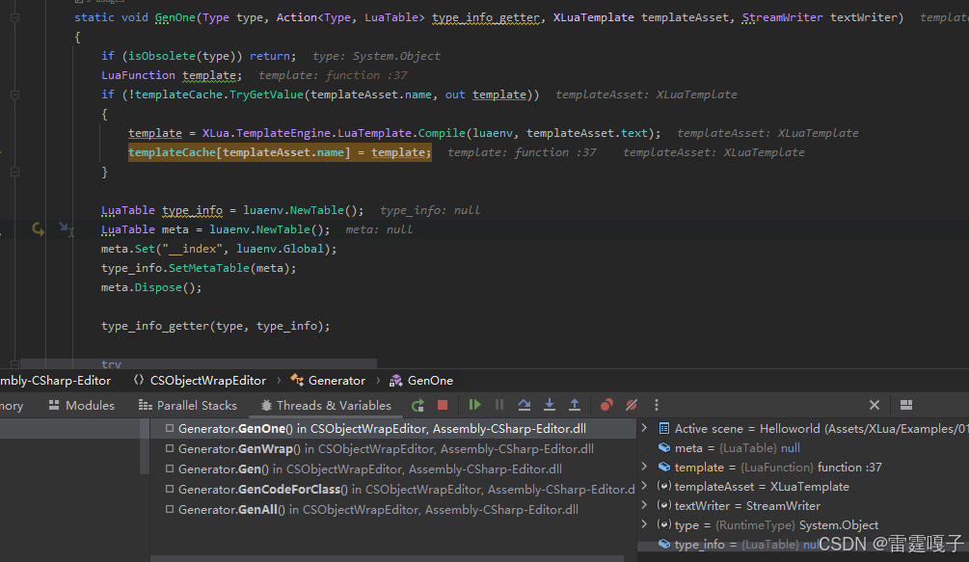
Task: Toggle Mute Breakpoints
Action: pyautogui.click(x=632, y=405)
